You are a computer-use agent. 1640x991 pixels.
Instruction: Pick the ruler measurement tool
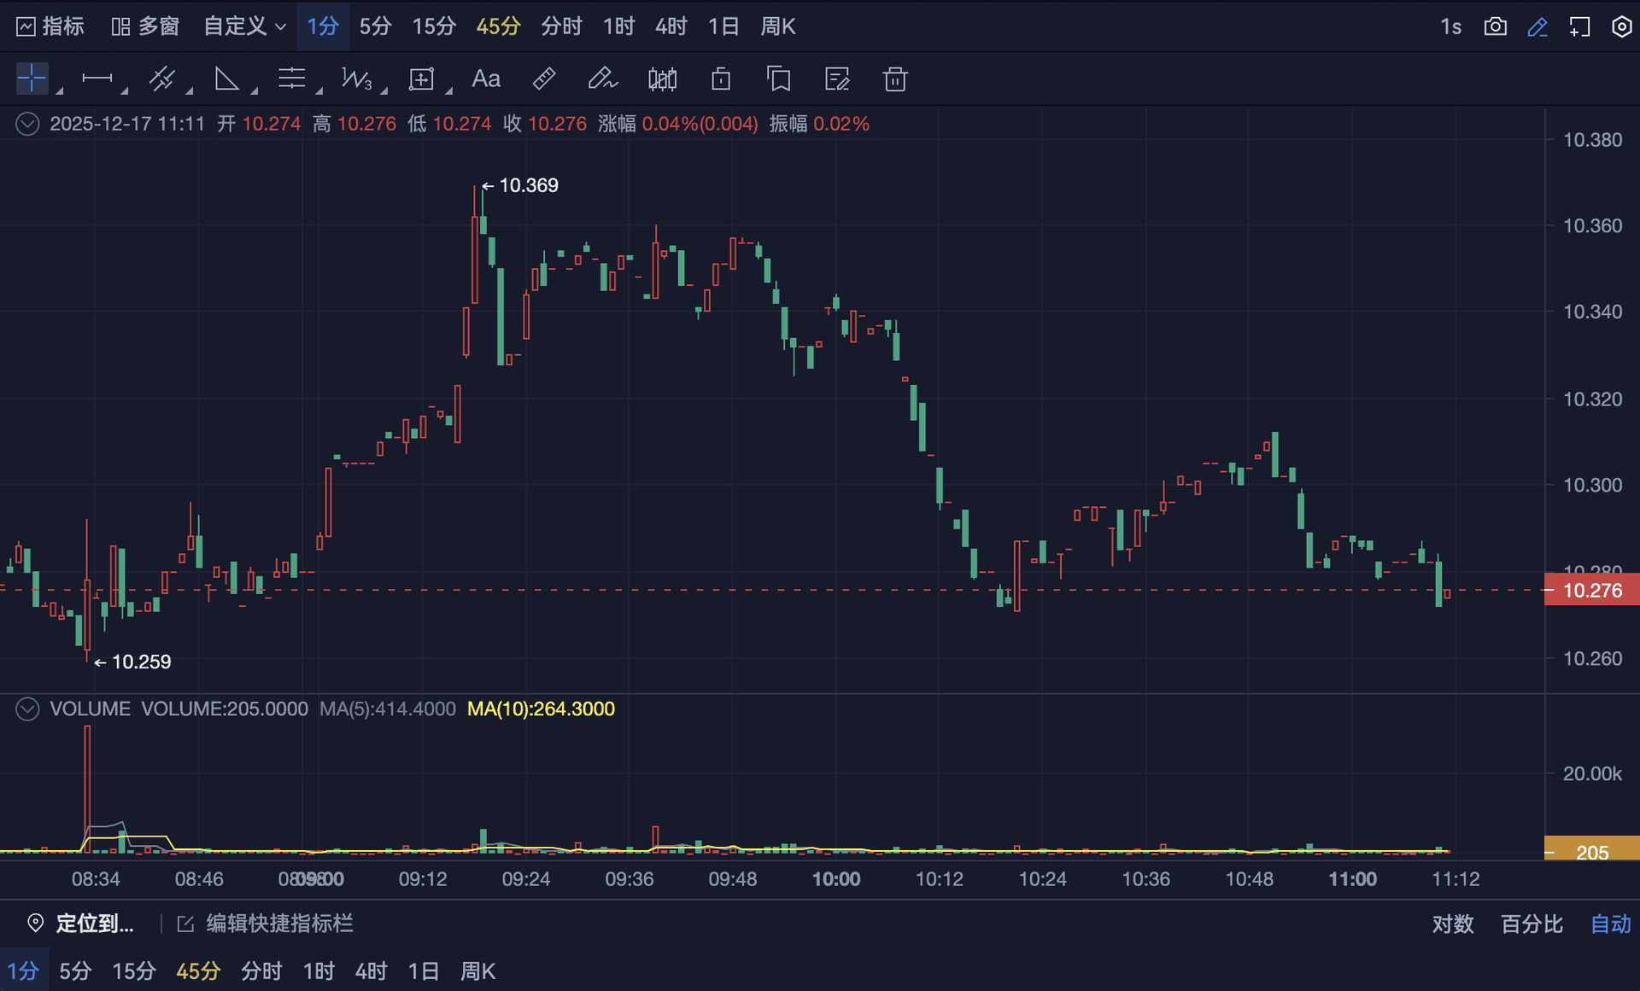[x=544, y=79]
